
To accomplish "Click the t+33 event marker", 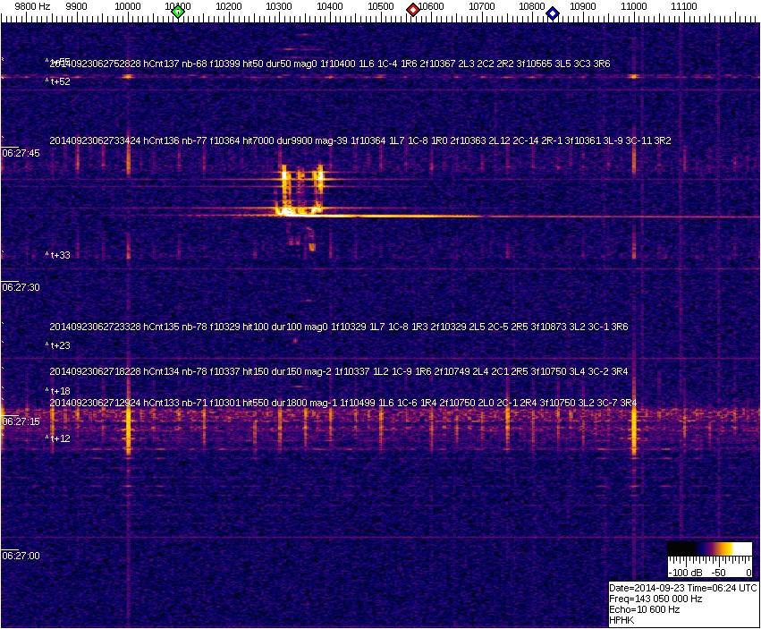I will coord(59,255).
